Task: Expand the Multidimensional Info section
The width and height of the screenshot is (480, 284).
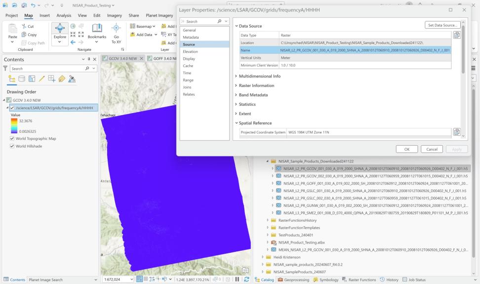Action: pyautogui.click(x=237, y=76)
